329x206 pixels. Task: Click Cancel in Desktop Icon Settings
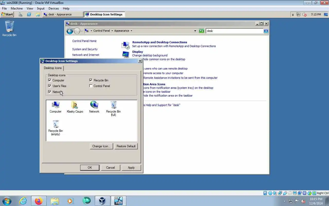[111, 168]
